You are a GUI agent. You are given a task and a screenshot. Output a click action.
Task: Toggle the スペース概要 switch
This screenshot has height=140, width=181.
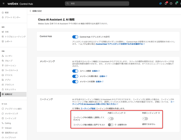tap(75, 71)
